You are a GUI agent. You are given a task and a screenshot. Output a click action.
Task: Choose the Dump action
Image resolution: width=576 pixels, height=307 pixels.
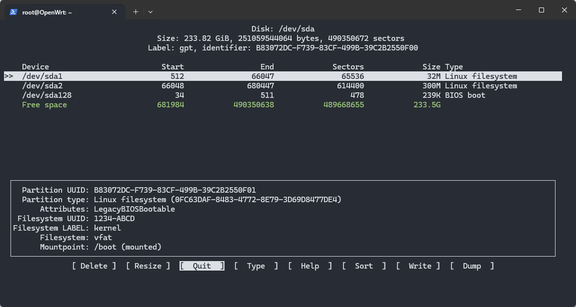[471, 266]
